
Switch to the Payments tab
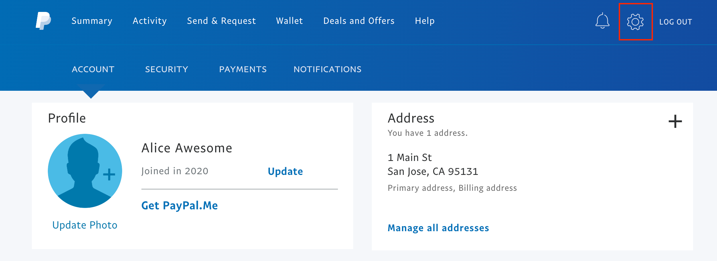point(243,69)
